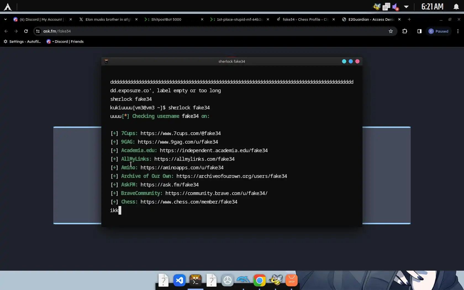Click the terminal icon in sherlock title bar
This screenshot has height=290, width=464.
(106, 61)
